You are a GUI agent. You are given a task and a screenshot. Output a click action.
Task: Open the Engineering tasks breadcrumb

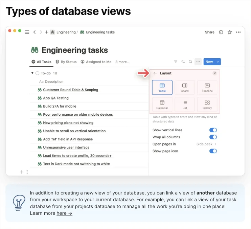[x=100, y=32]
